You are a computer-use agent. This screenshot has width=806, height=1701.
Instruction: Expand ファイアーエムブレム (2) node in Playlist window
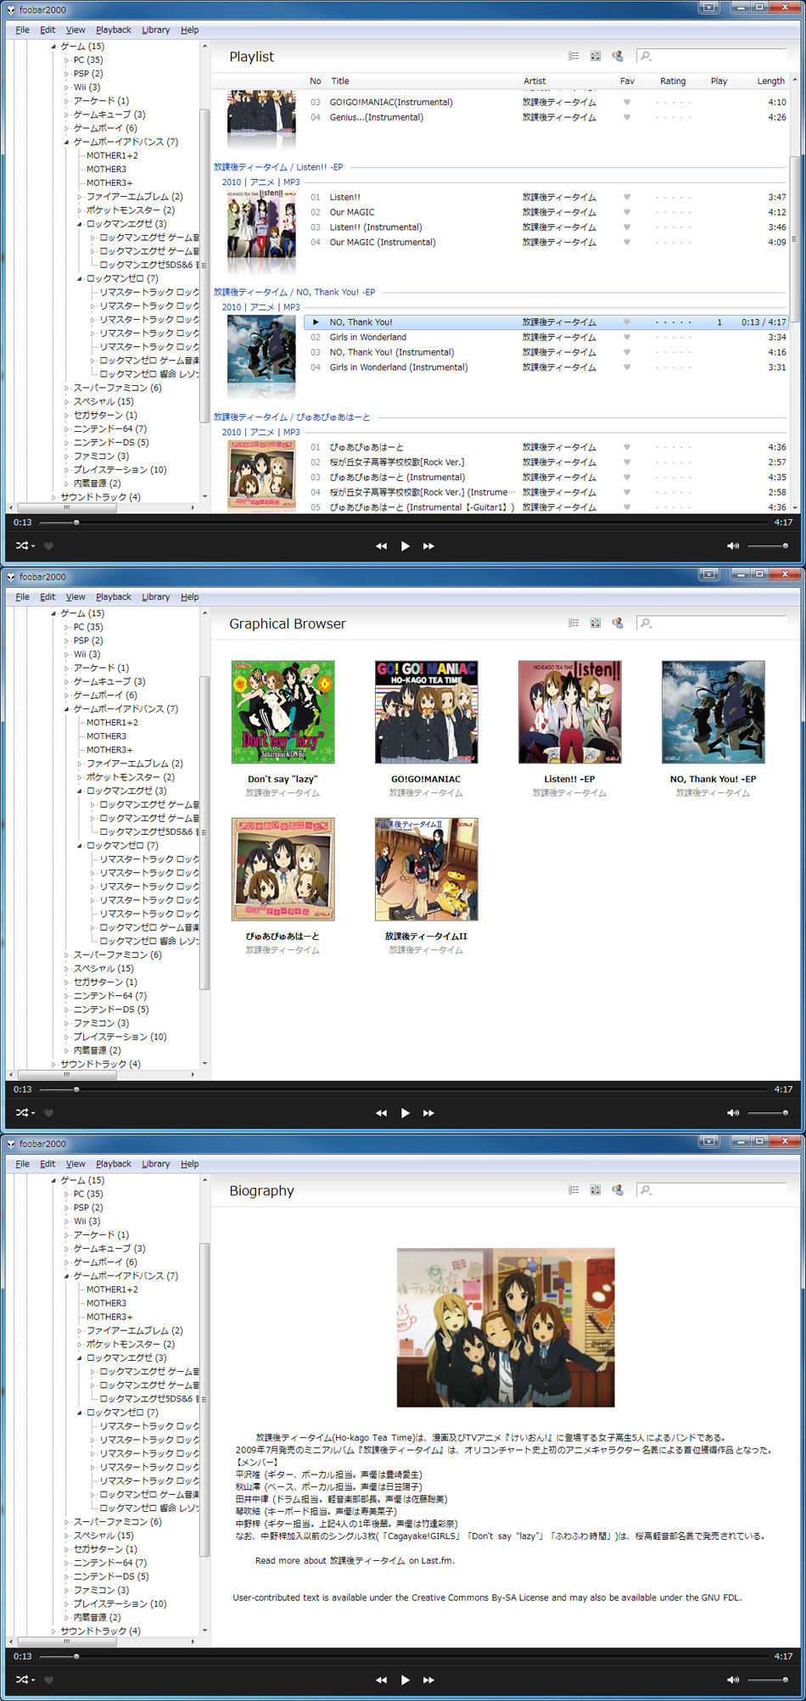pos(80,197)
